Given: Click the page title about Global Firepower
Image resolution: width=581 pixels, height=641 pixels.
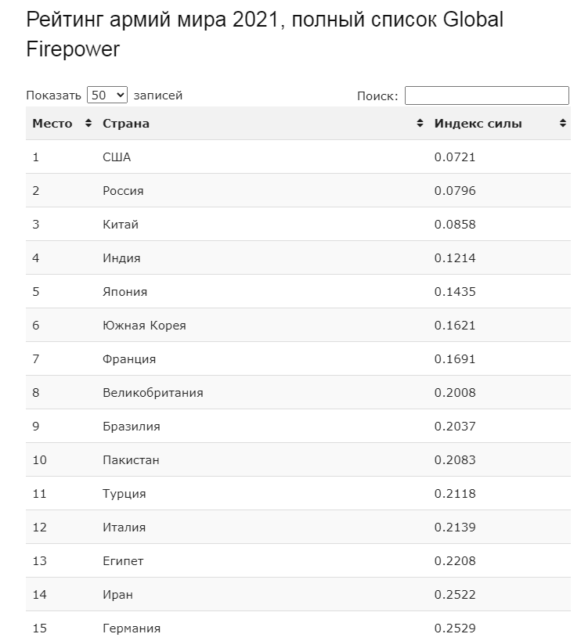Looking at the screenshot, I should 265,34.
